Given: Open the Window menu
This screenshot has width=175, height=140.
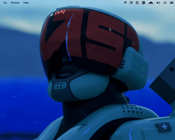Looking at the screenshot, I should point(15,3).
